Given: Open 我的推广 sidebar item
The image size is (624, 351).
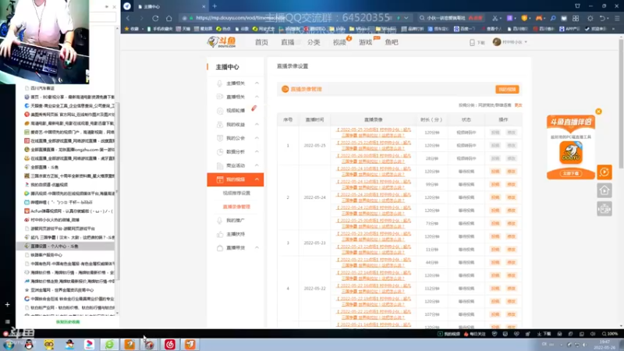Looking at the screenshot, I should coord(236,221).
